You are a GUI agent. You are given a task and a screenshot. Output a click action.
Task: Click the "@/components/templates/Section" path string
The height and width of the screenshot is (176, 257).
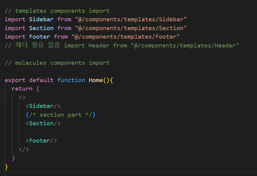(x=131, y=28)
